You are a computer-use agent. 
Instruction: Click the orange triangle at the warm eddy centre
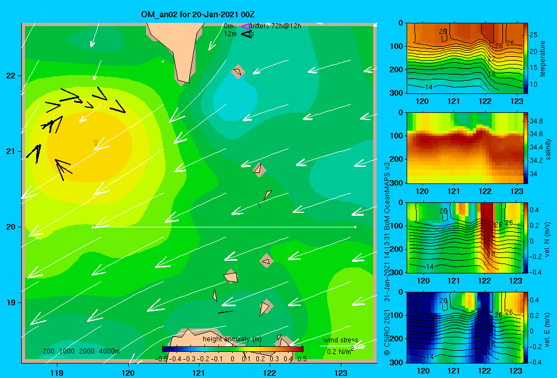(95, 142)
